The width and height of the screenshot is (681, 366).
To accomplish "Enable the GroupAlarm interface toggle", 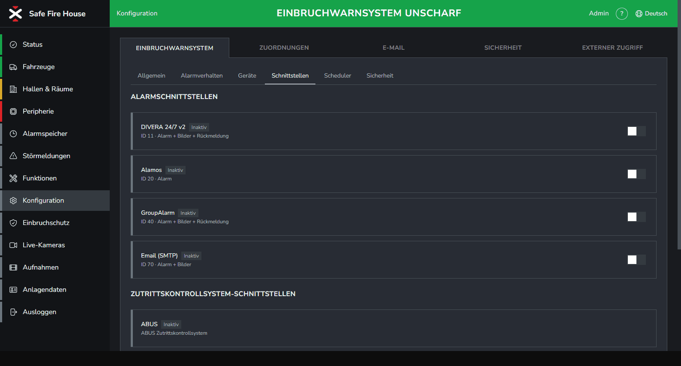I will [x=636, y=217].
